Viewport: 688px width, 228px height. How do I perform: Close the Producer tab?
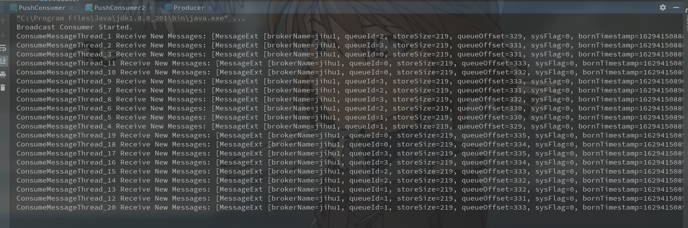[x=210, y=8]
